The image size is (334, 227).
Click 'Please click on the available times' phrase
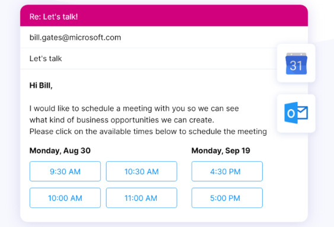[x=91, y=132]
